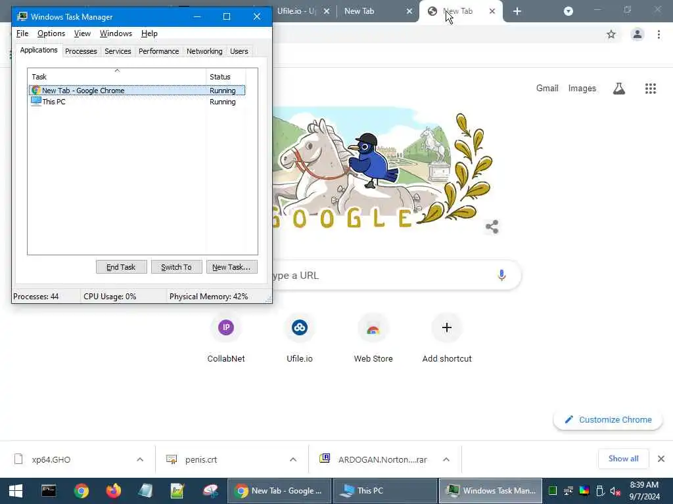The image size is (673, 504).
Task: Open the network tray icon
Action: 569,491
